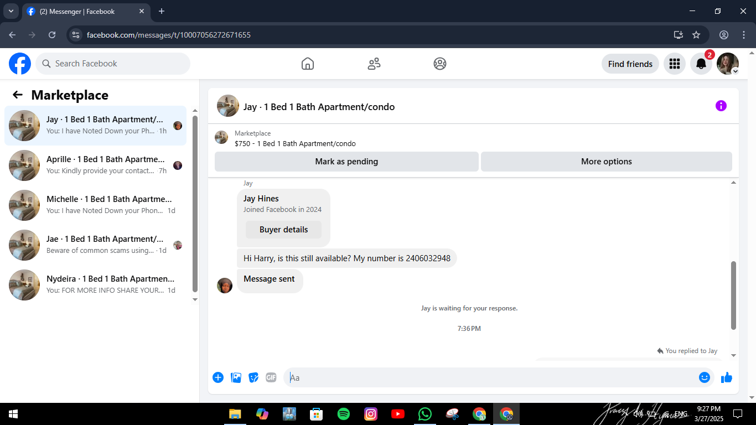This screenshot has height=425, width=756.
Task: Launch Spotify from the taskbar
Action: pos(344,414)
